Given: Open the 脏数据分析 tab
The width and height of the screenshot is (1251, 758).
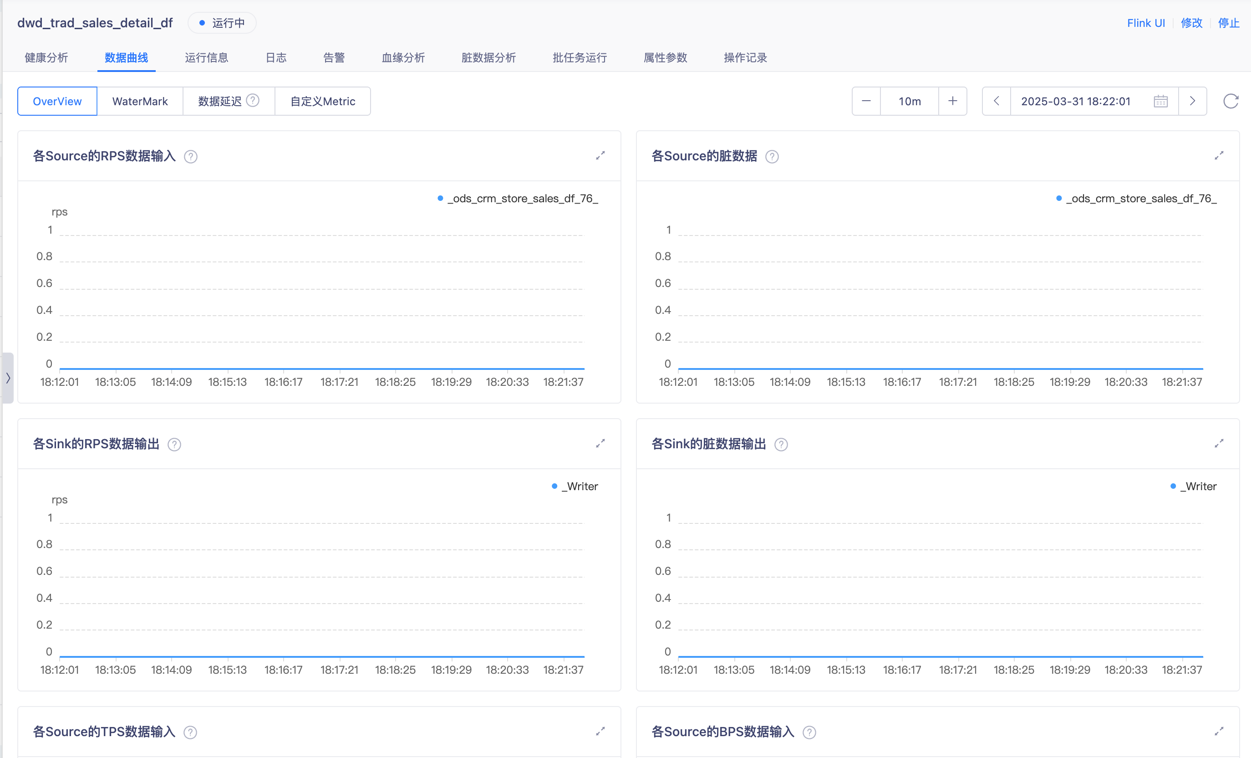Looking at the screenshot, I should point(489,57).
